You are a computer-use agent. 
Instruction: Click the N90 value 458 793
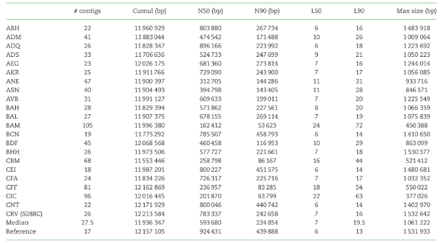point(267,135)
